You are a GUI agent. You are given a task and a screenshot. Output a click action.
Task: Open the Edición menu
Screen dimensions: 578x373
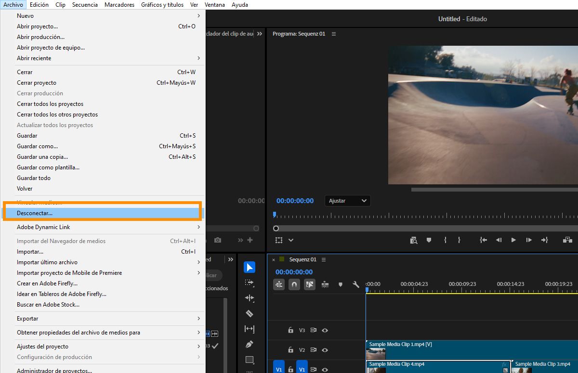(x=39, y=5)
